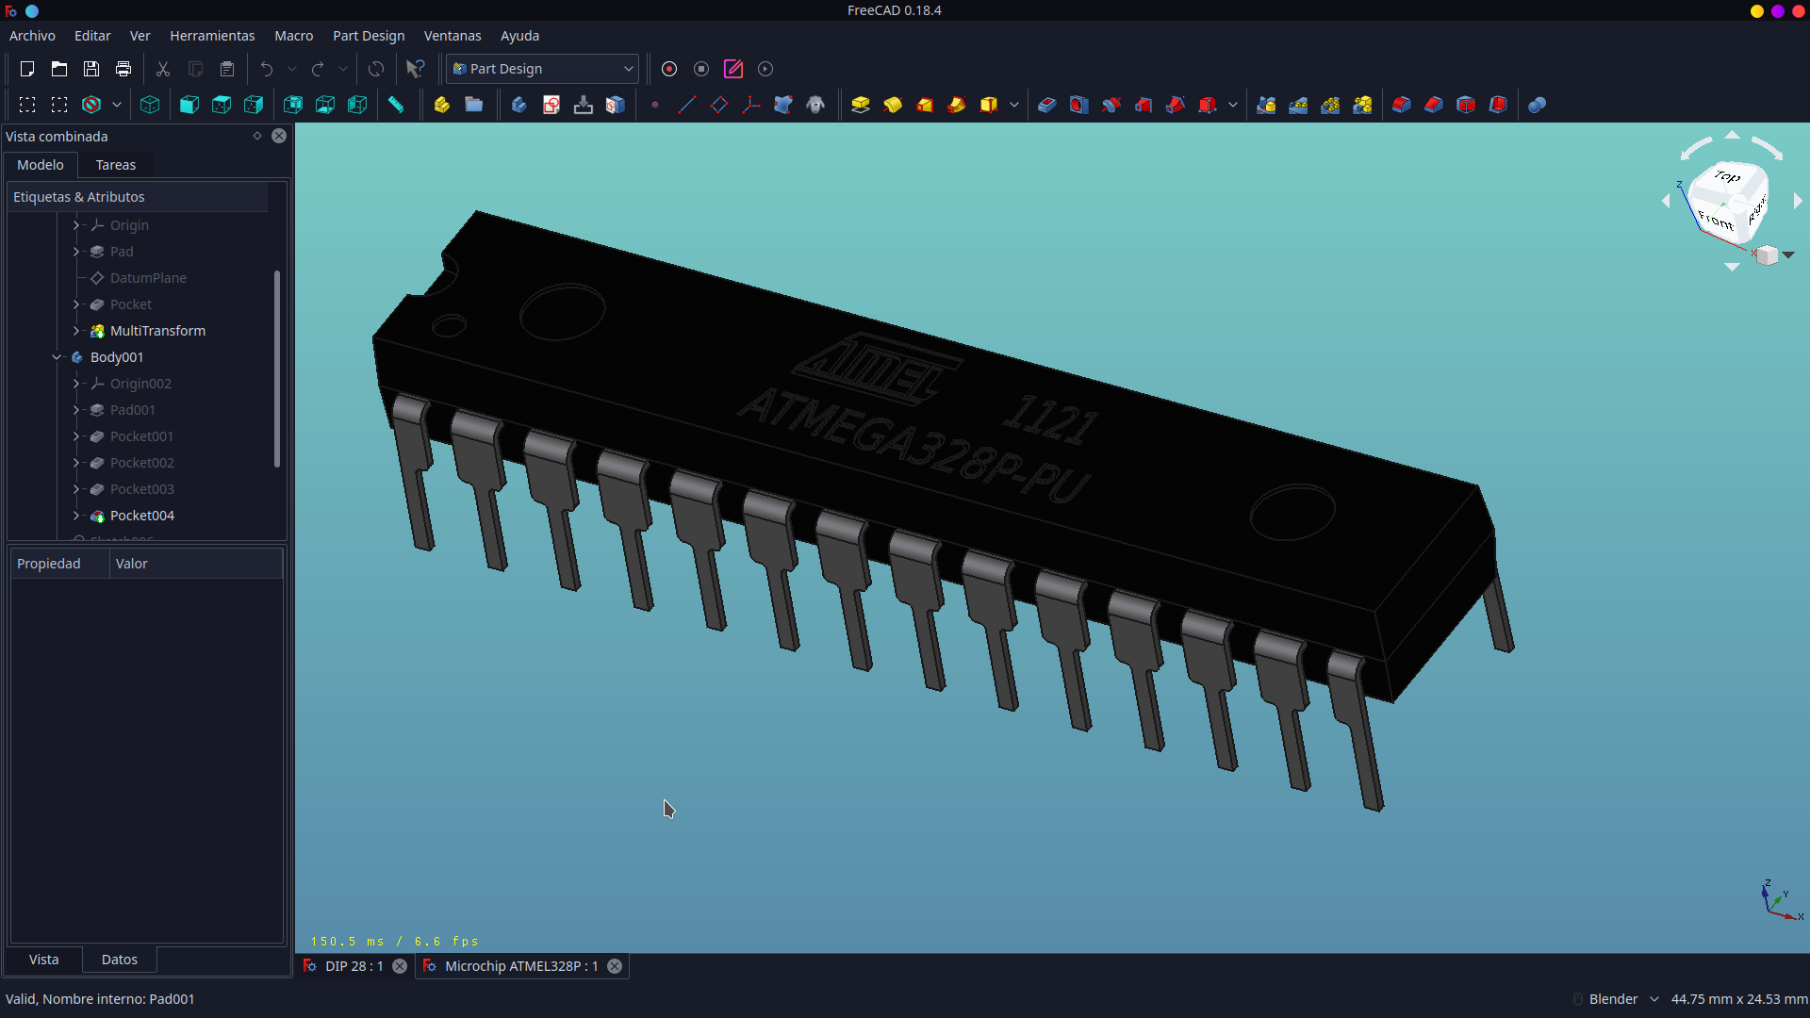Create a new sketch
The image size is (1810, 1018).
tap(551, 105)
